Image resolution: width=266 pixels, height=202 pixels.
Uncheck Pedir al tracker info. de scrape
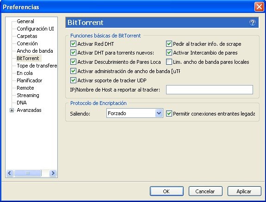click(169, 44)
